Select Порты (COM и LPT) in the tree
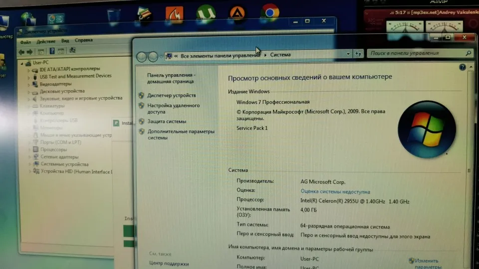 (61, 142)
